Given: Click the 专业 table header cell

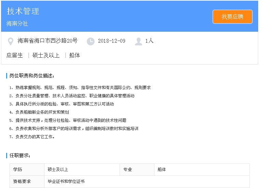Looking at the screenshot, I should pos(137,170).
